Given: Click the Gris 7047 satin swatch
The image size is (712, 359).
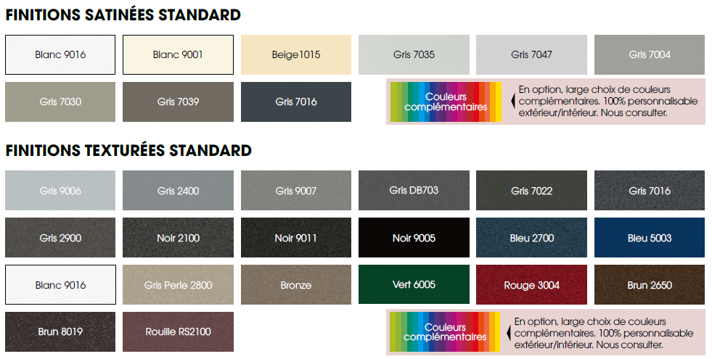Looking at the screenshot, I should point(531,54).
